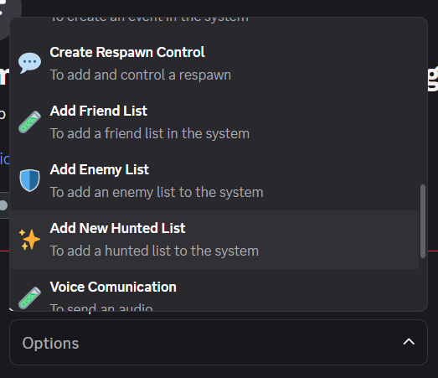Collapse the Options dropdown chevron

pyautogui.click(x=409, y=342)
